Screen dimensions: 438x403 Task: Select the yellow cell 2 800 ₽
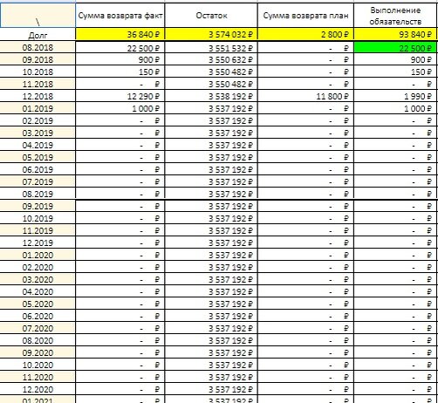tap(305, 34)
